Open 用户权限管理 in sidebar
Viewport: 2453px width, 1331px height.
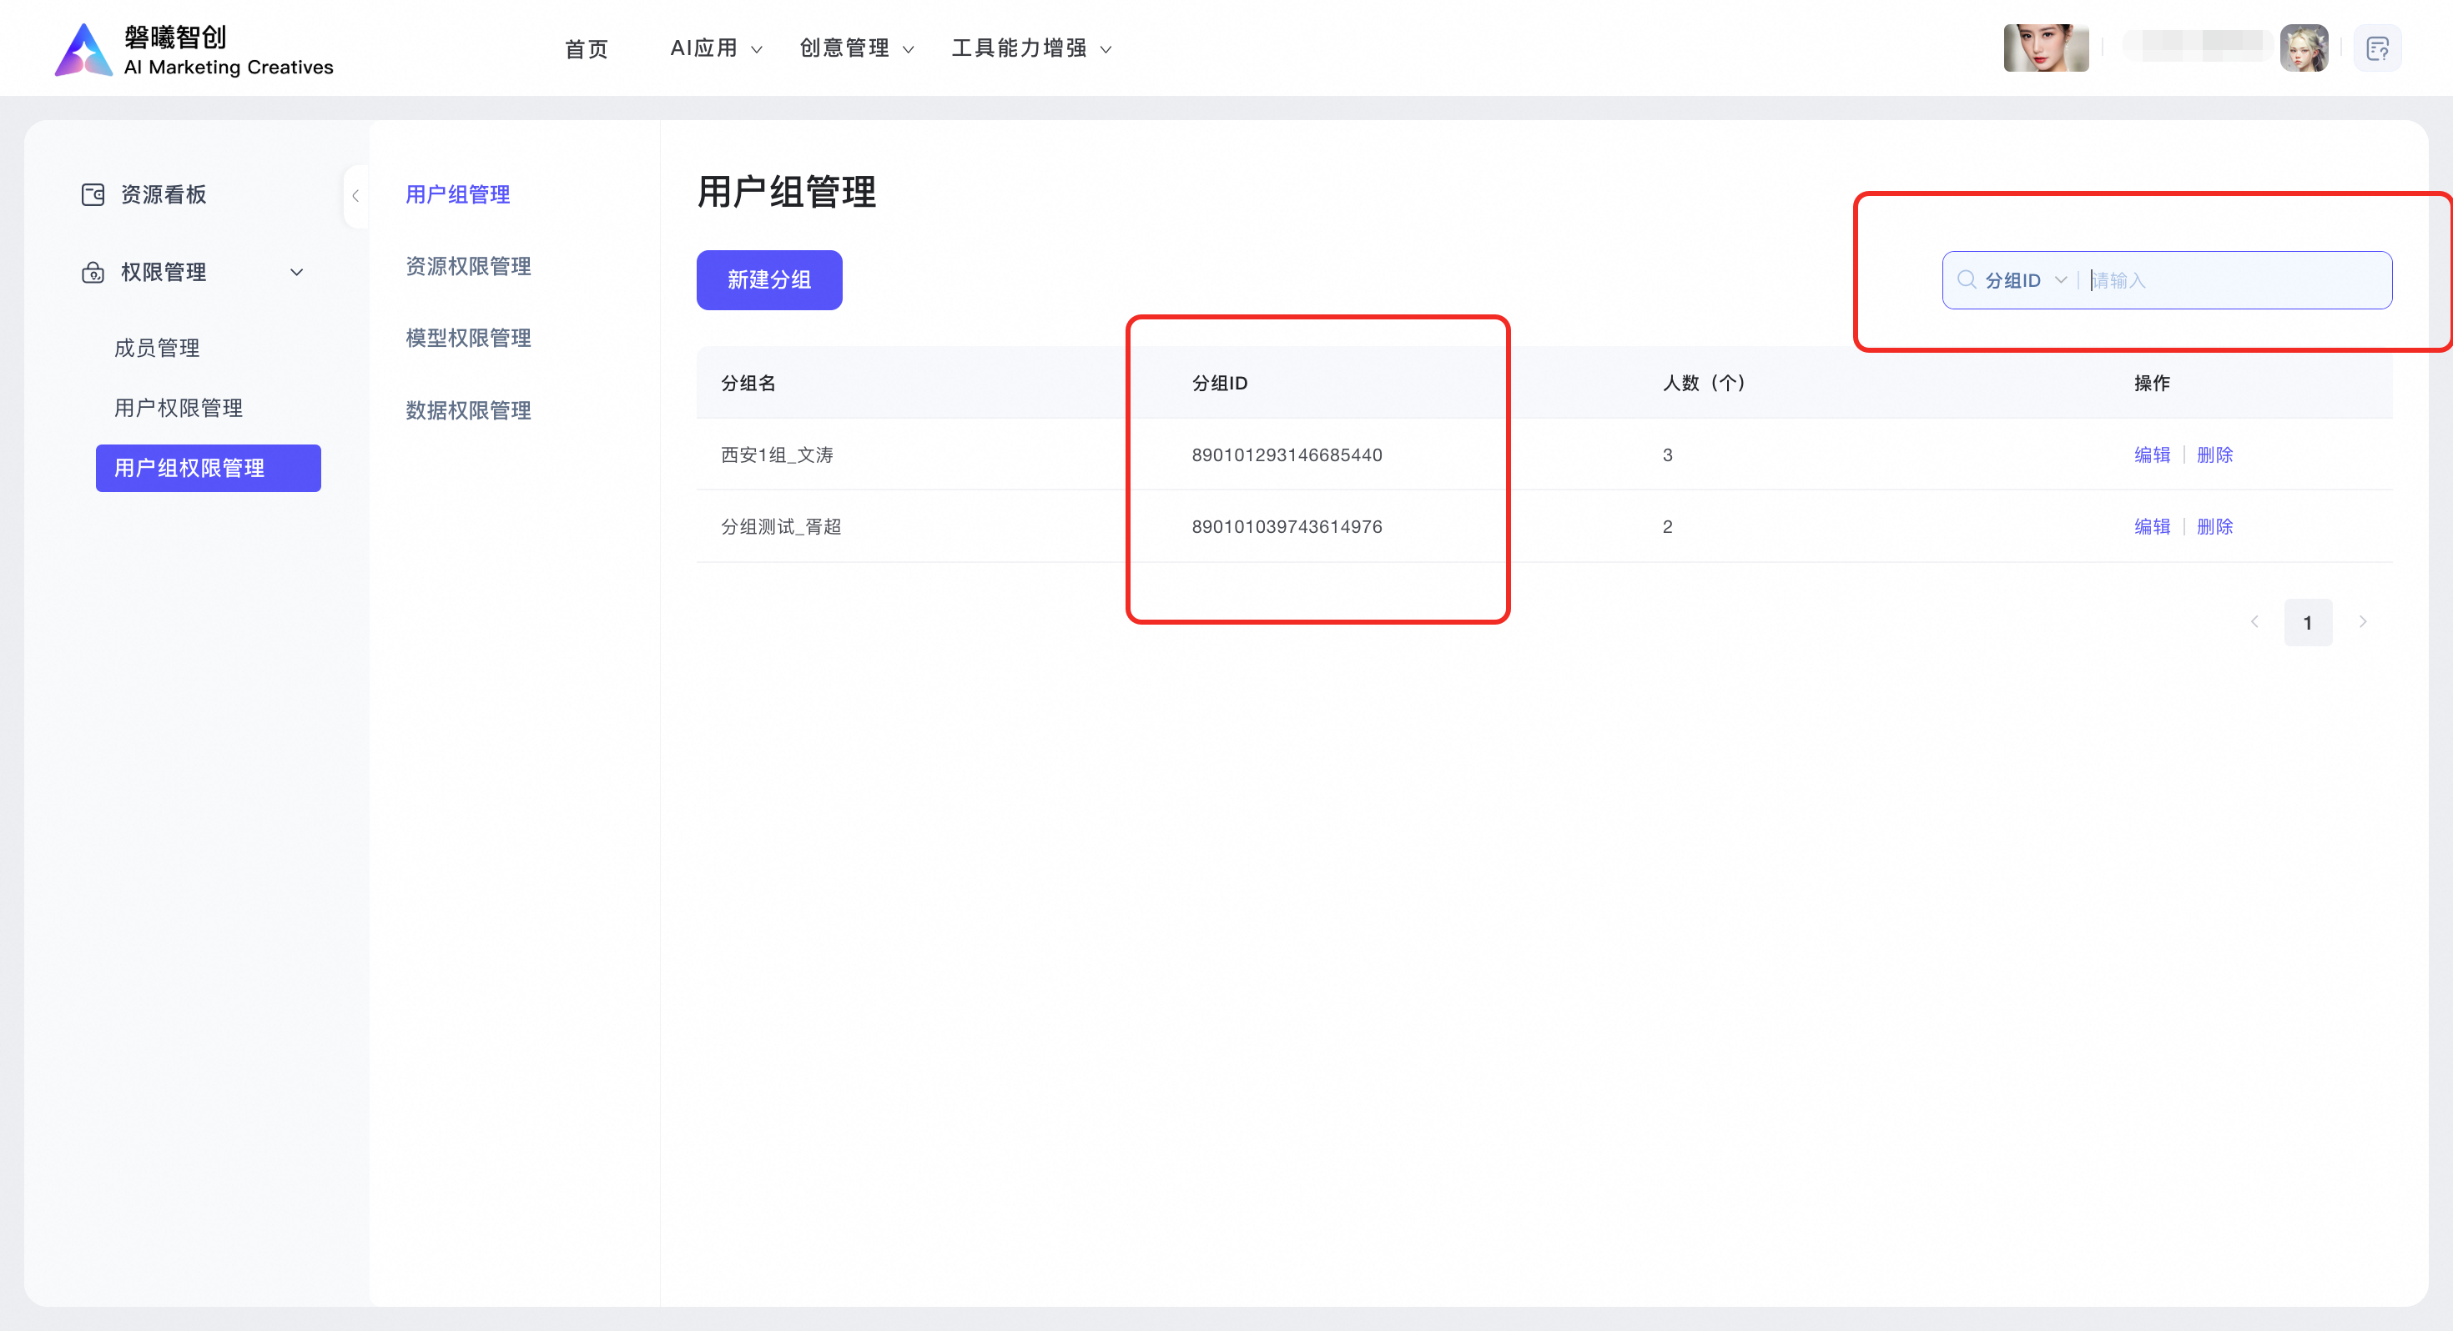coord(178,408)
